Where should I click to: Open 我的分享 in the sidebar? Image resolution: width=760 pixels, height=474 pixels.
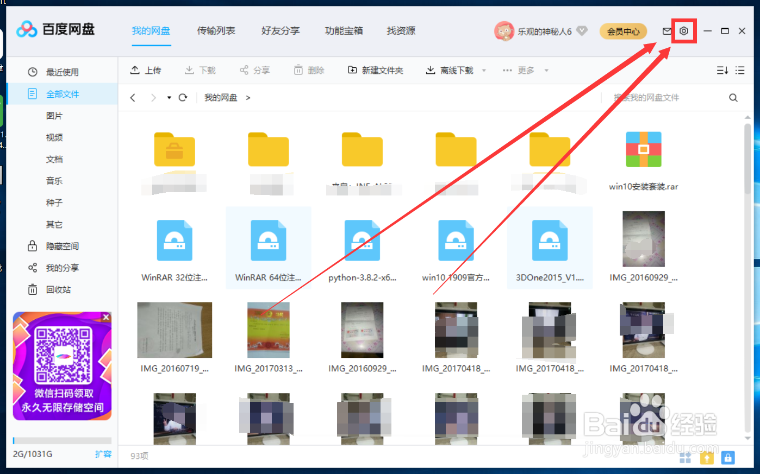tap(63, 268)
